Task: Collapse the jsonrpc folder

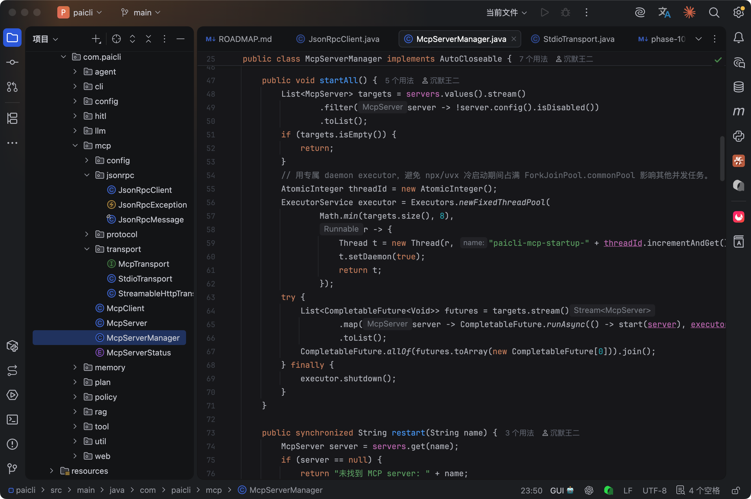Action: (87, 175)
